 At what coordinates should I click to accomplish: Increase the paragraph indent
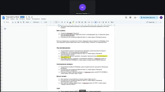pyautogui.click(x=106, y=22)
